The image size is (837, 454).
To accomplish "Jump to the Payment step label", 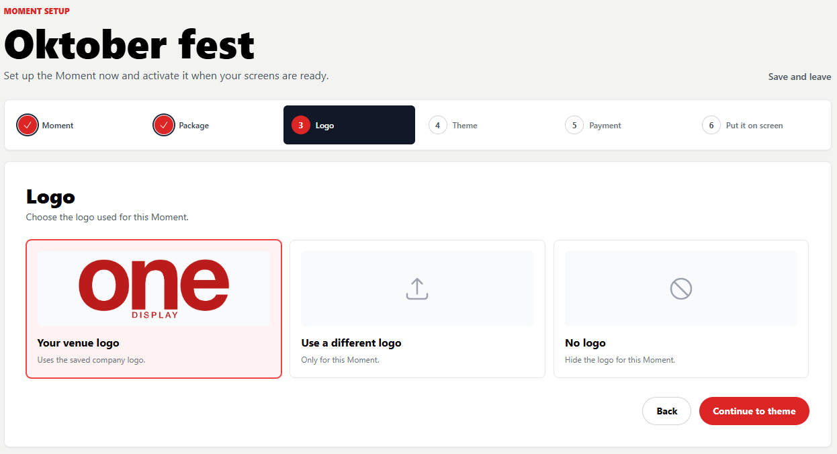I will pyautogui.click(x=605, y=126).
